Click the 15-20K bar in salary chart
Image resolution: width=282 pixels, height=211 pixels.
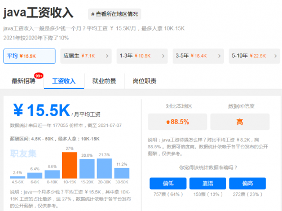[x=87, y=169]
